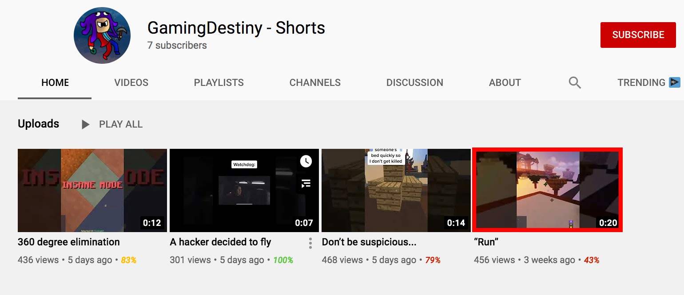Screen dimensions: 684x295
Task: Click the Uploads section heading
Action: (x=38, y=124)
